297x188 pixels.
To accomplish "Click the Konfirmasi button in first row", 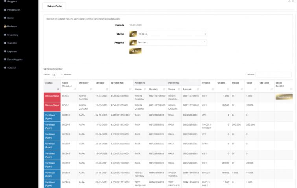I will [284, 97].
